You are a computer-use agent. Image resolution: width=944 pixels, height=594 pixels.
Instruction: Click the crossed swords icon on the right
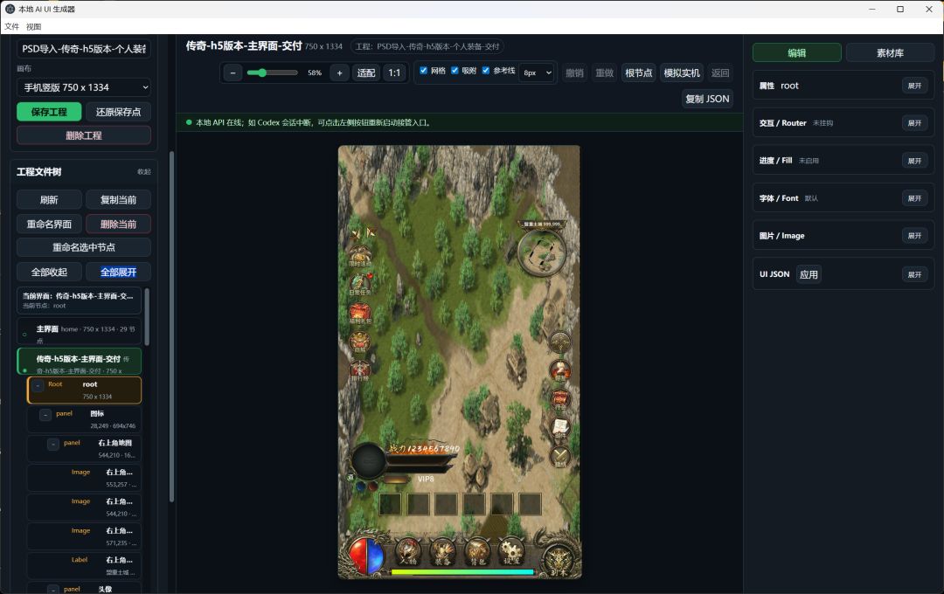pos(560,456)
